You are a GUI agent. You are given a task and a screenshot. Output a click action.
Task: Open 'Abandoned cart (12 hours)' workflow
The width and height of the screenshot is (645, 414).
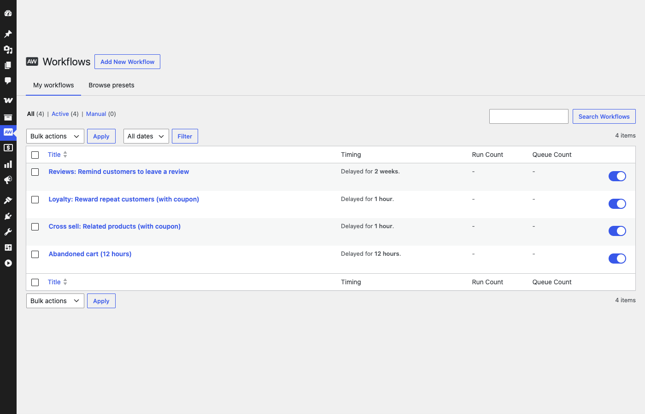pyautogui.click(x=90, y=254)
